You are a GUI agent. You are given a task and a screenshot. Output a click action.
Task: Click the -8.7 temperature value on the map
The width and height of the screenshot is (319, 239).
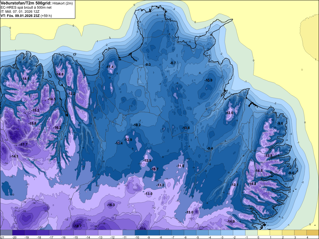173,63
